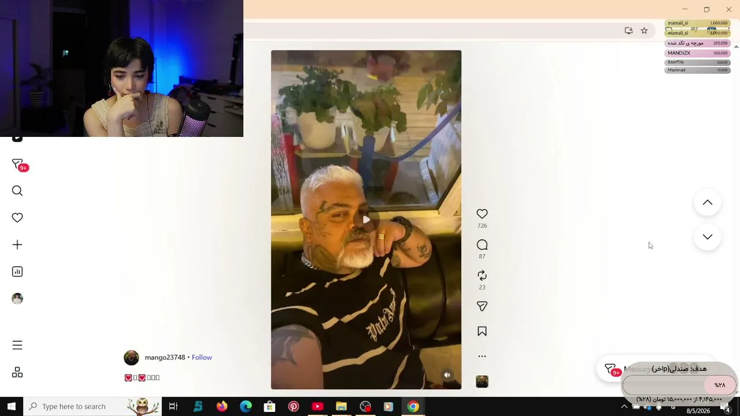Open the reel's three-dot more options
Screen dimensions: 740x416
[x=482, y=356]
